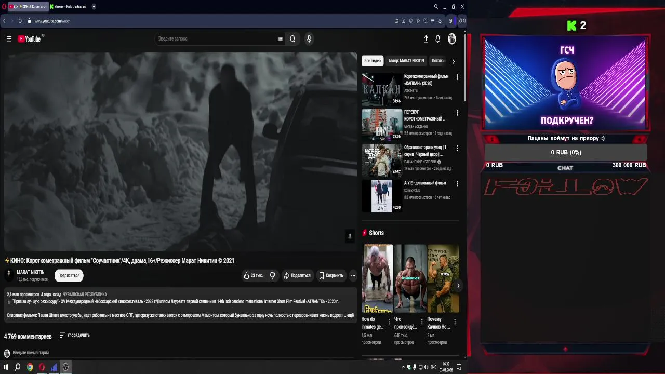Expand the video description with ...ещё
The height and width of the screenshot is (374, 665).
[350, 315]
